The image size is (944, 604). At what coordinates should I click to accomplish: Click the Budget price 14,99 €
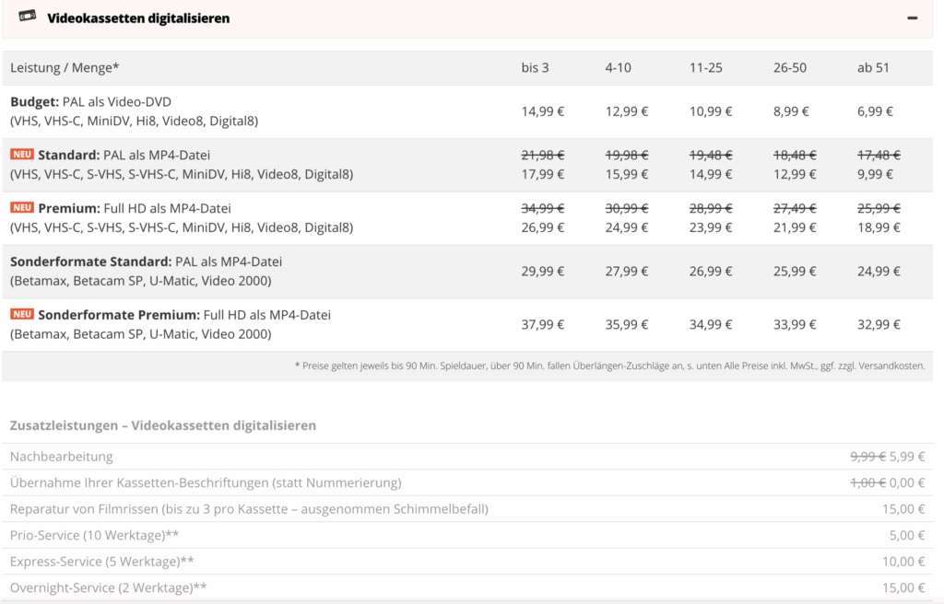point(542,111)
